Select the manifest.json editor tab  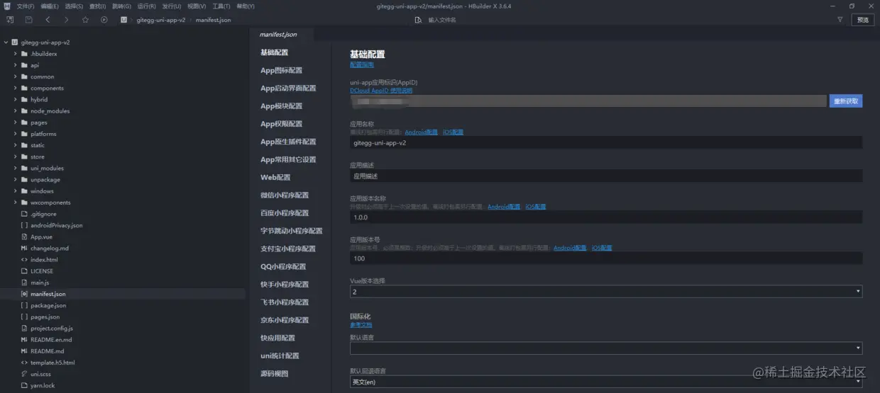[x=278, y=34]
